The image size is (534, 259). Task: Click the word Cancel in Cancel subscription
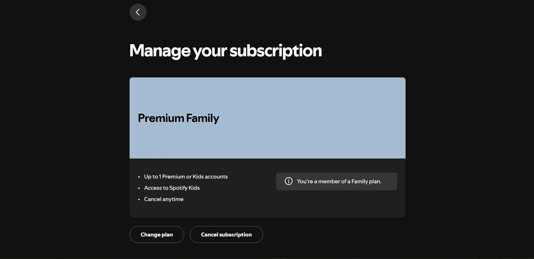click(x=210, y=235)
